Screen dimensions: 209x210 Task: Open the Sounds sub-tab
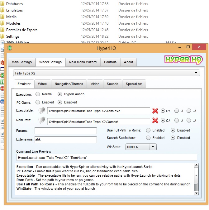coord(112,84)
